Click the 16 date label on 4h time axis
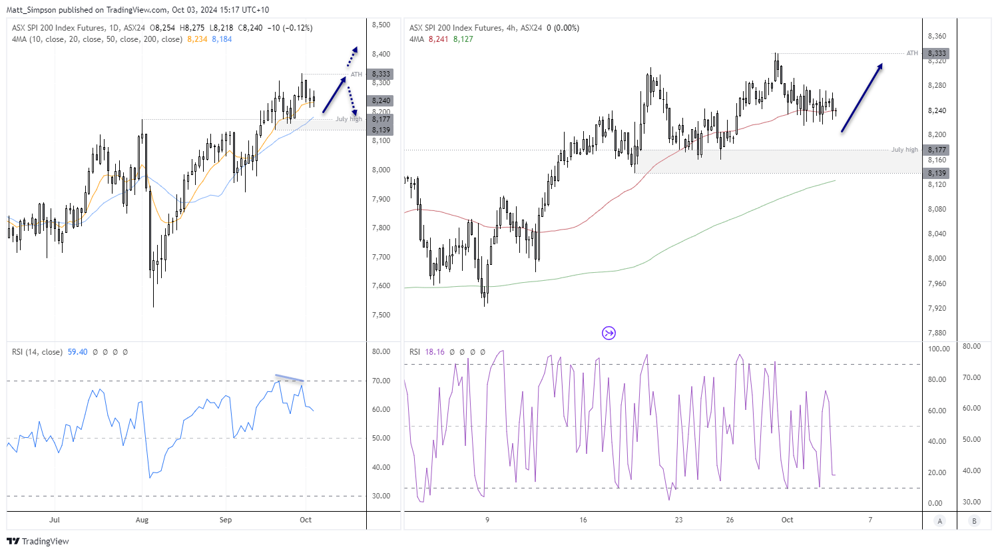The height and width of the screenshot is (553, 998). pos(583,520)
